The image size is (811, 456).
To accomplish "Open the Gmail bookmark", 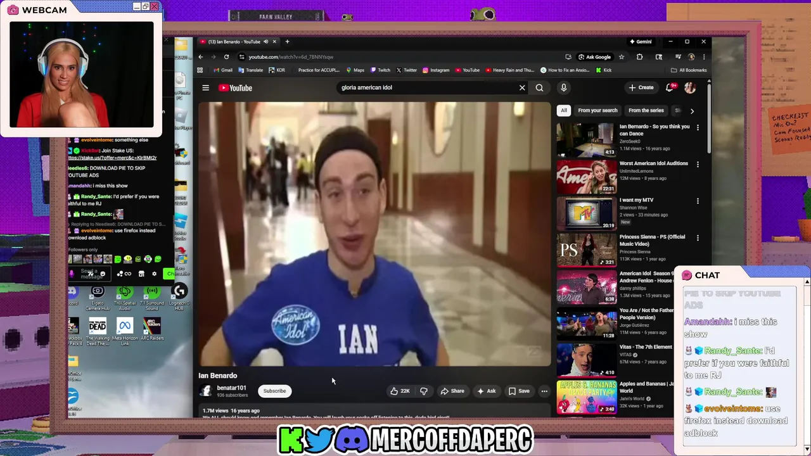I will click(223, 70).
